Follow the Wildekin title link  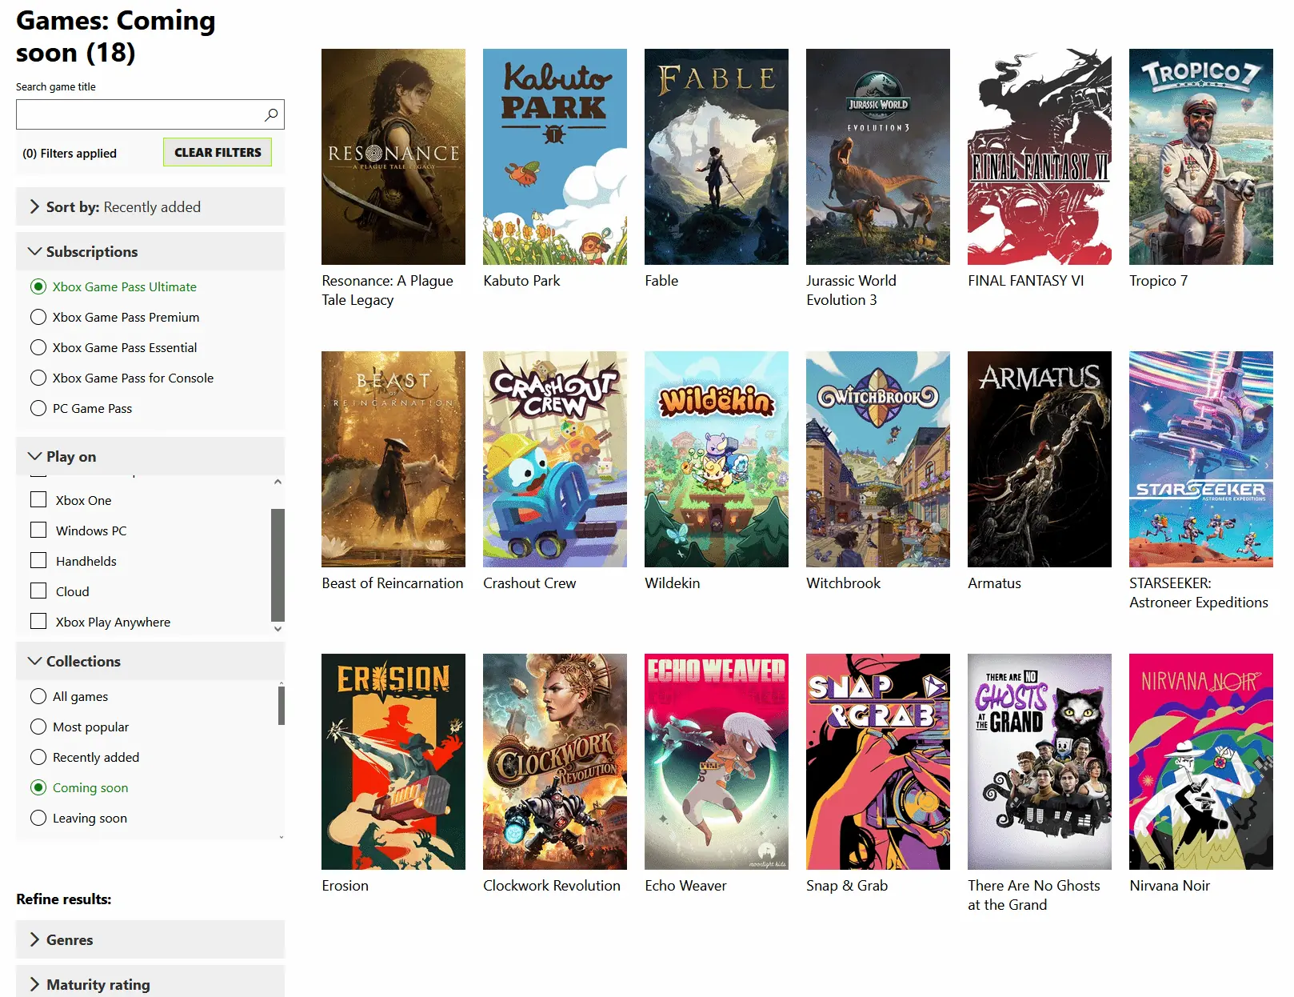click(672, 583)
